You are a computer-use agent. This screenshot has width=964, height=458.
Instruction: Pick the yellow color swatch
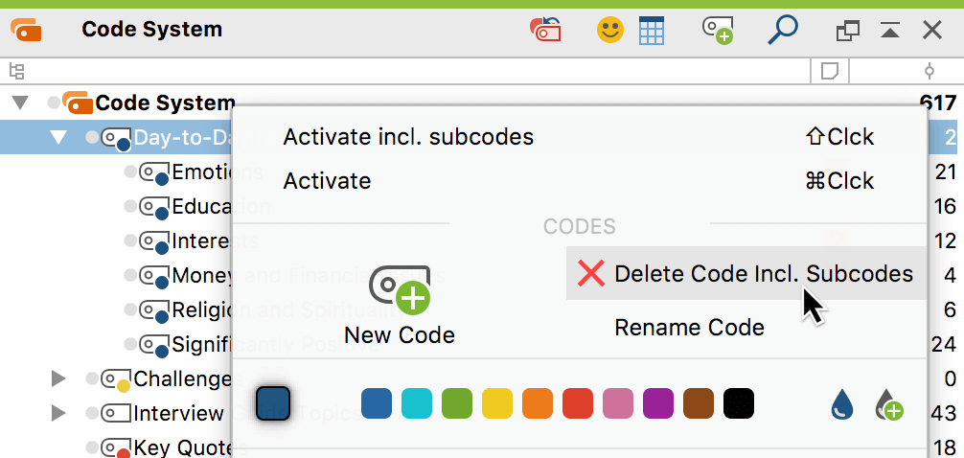pos(497,404)
